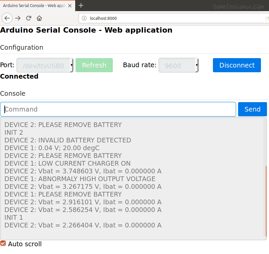Click the 'INIT 2' console line
This screenshot has height=254, width=269.
point(14,132)
